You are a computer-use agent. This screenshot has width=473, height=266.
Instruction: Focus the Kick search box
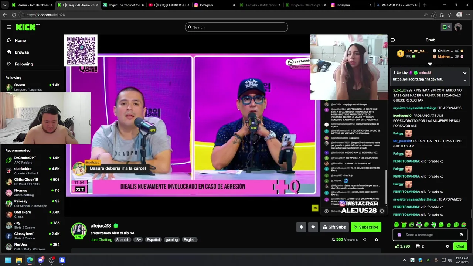tap(236, 27)
